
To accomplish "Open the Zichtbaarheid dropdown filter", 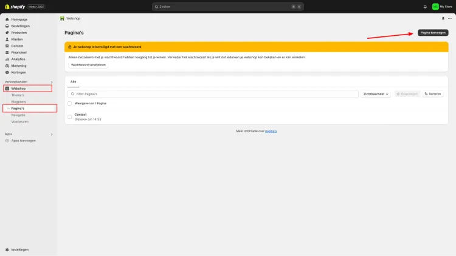I will pyautogui.click(x=376, y=94).
